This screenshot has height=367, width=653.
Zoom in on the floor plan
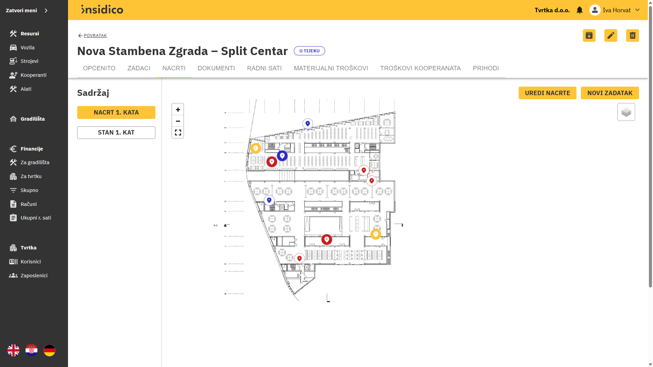(x=178, y=109)
